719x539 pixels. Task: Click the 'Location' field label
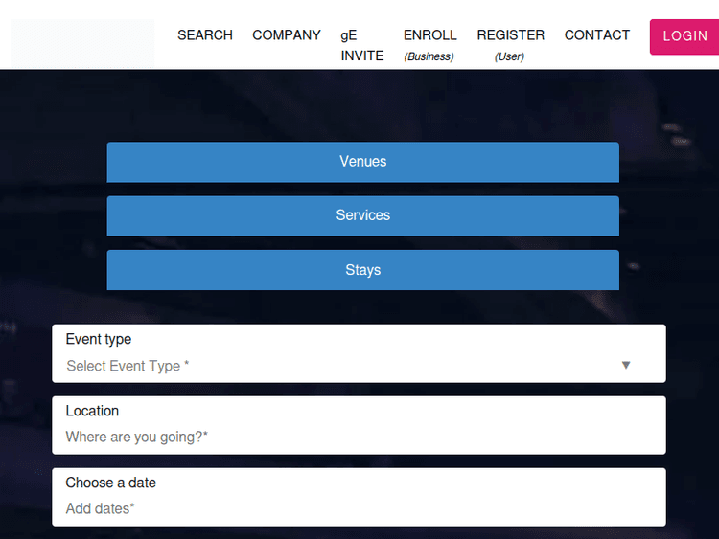coord(92,411)
